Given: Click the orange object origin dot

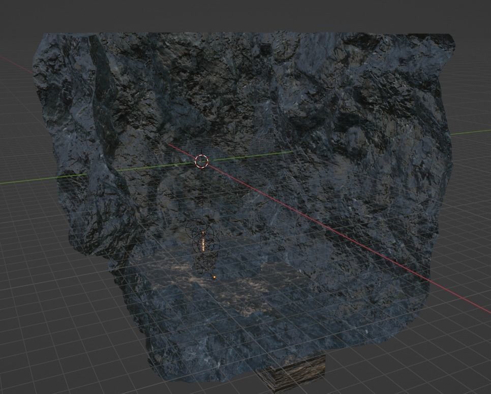Looking at the screenshot, I should 214,277.
